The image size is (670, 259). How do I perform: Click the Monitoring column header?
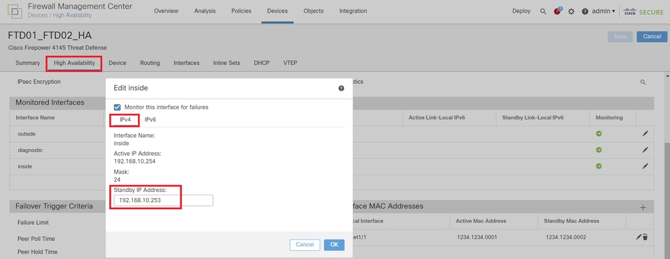(x=609, y=117)
